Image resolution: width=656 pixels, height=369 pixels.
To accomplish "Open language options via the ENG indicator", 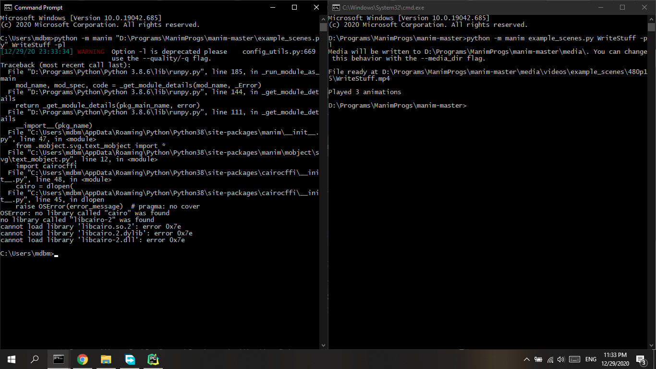I will (x=591, y=359).
